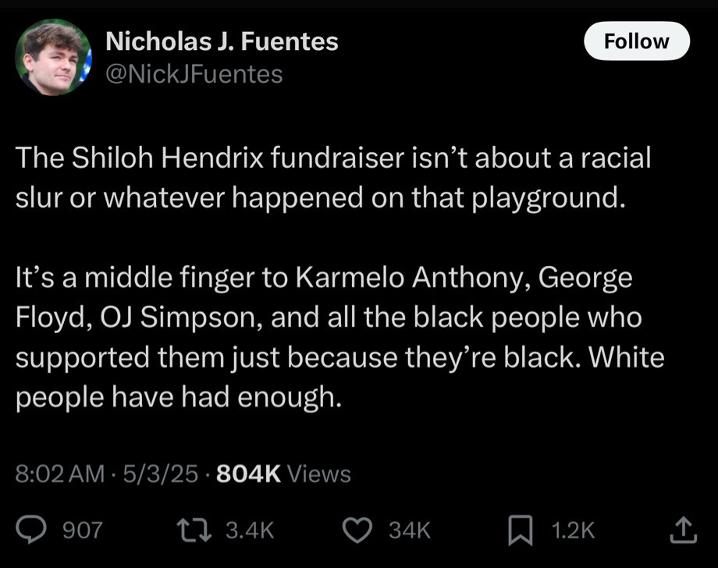Open the 804K Views analytics

[283, 474]
